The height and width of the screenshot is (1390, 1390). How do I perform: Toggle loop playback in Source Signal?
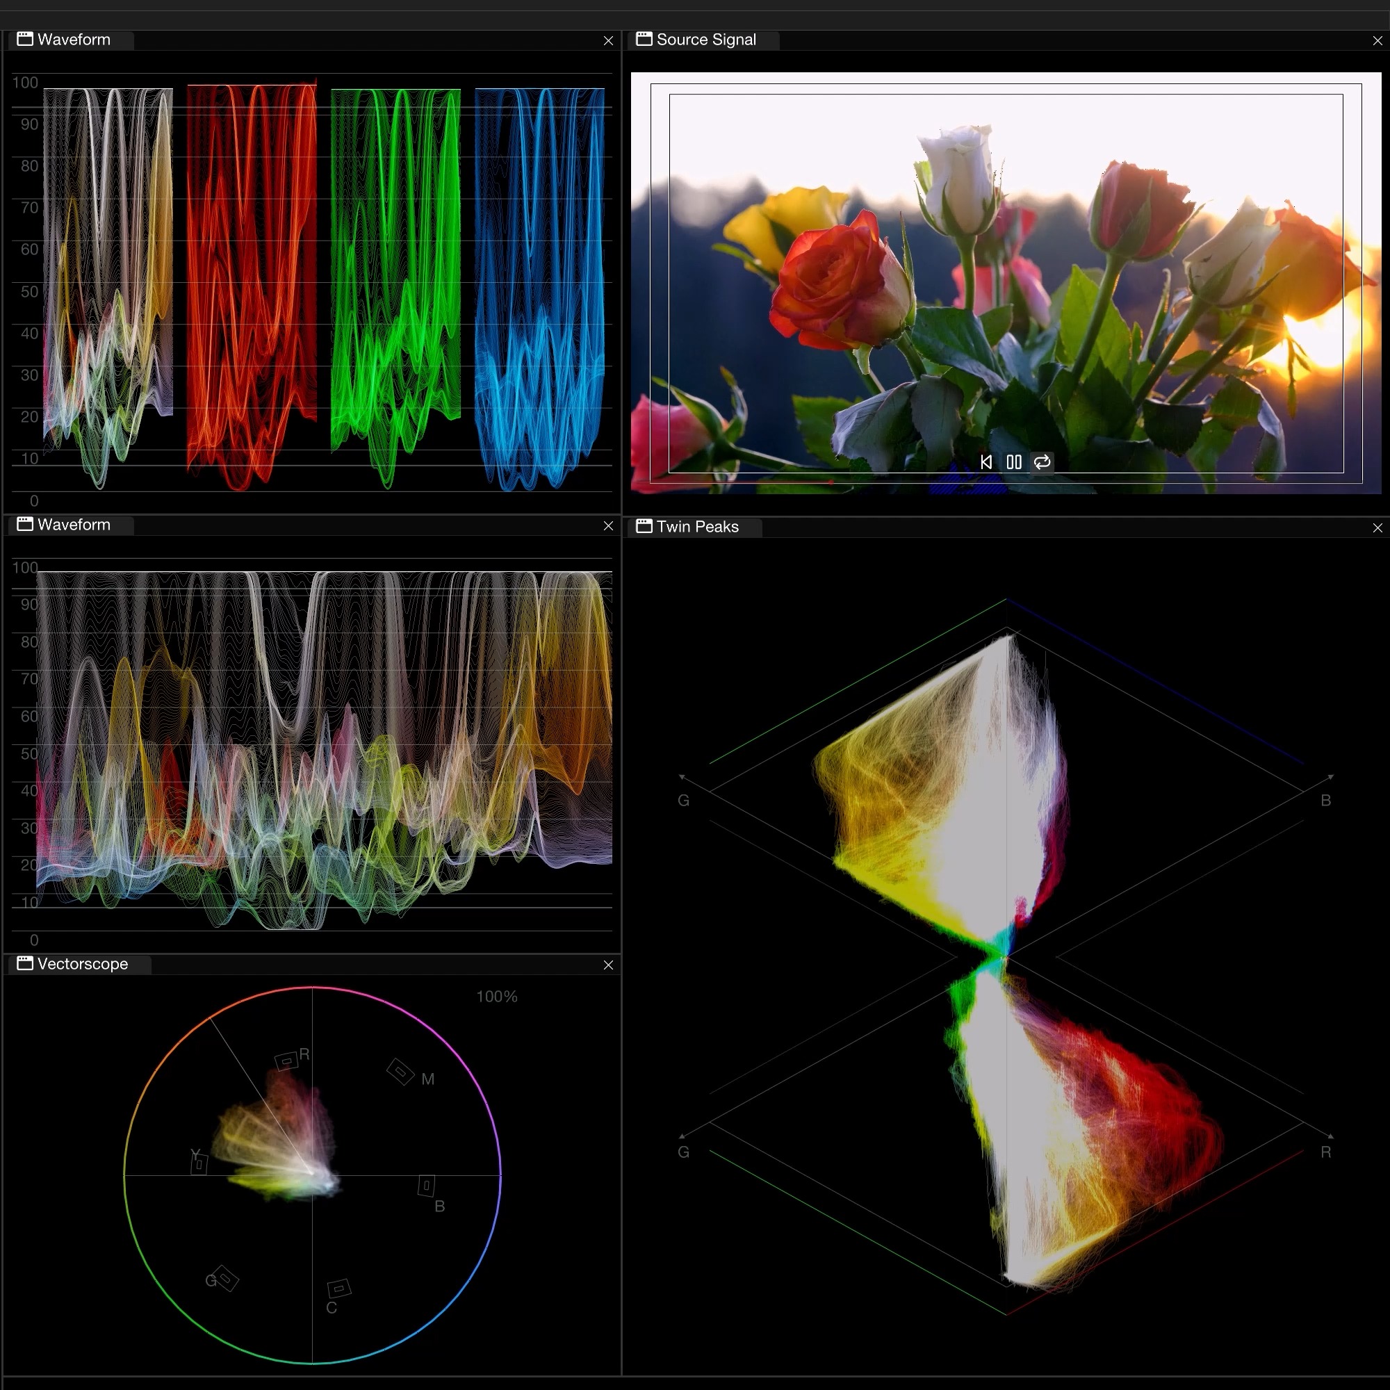point(1042,462)
